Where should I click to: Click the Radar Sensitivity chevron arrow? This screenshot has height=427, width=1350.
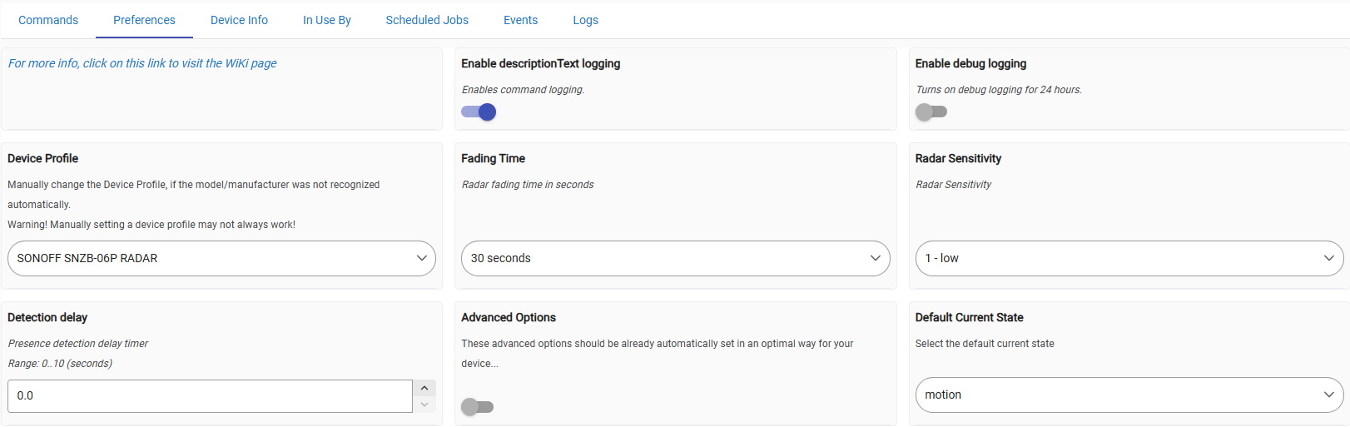coord(1329,258)
